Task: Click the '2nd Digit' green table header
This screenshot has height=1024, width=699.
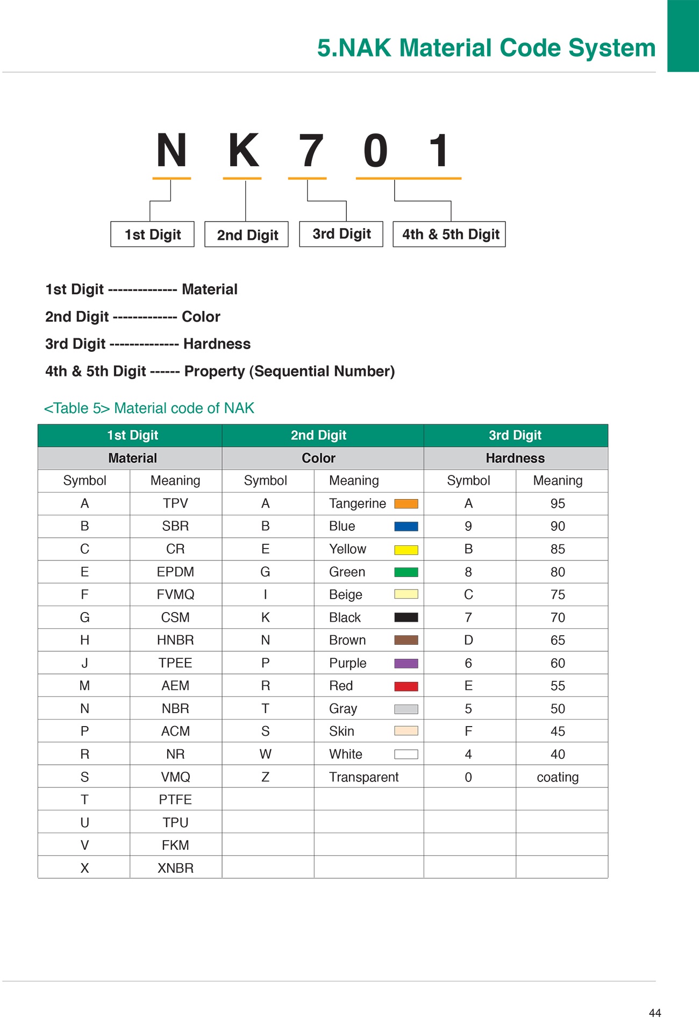Action: click(323, 436)
